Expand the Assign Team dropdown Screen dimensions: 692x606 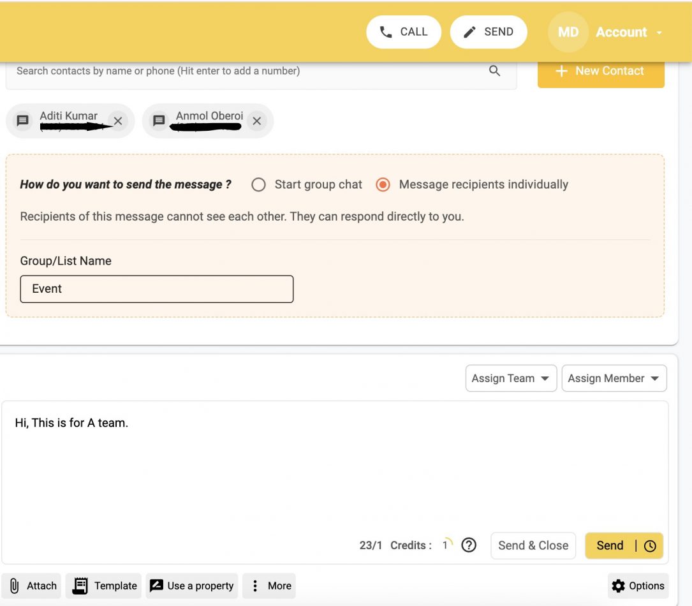(x=511, y=378)
